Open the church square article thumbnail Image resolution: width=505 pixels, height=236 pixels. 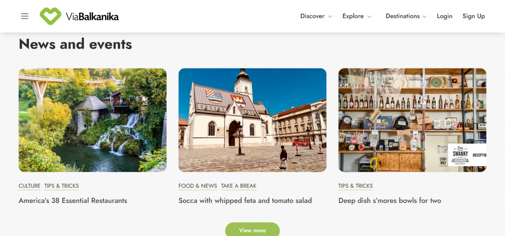253,120
